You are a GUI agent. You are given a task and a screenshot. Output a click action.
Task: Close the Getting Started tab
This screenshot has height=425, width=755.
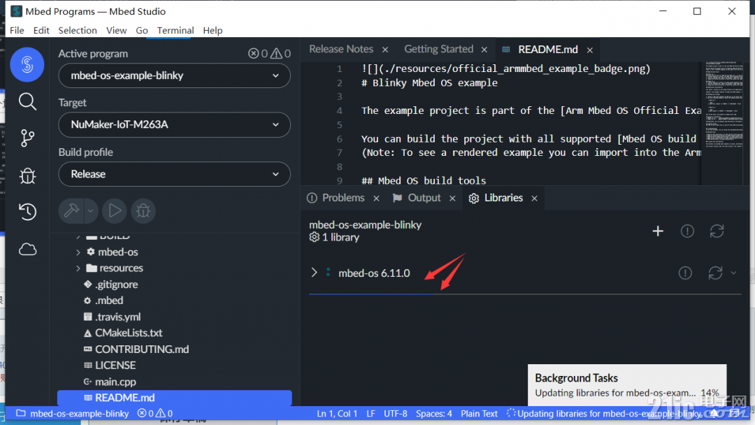484,50
